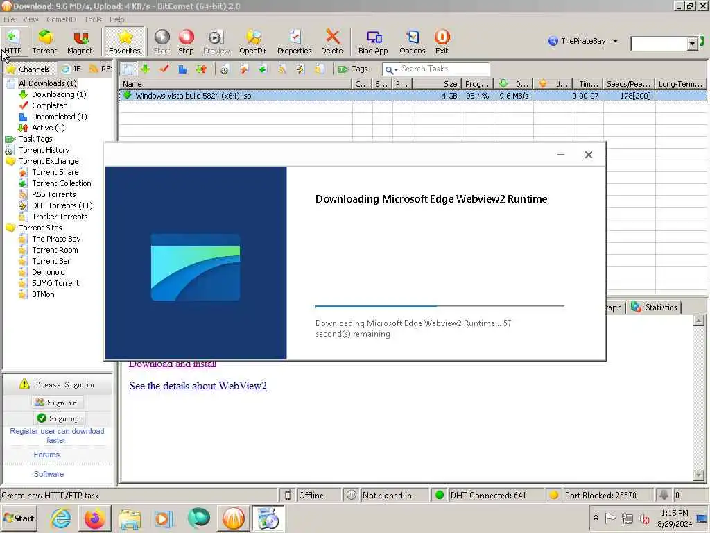Open the Forums link
710x533 pixels.
pyautogui.click(x=46, y=455)
